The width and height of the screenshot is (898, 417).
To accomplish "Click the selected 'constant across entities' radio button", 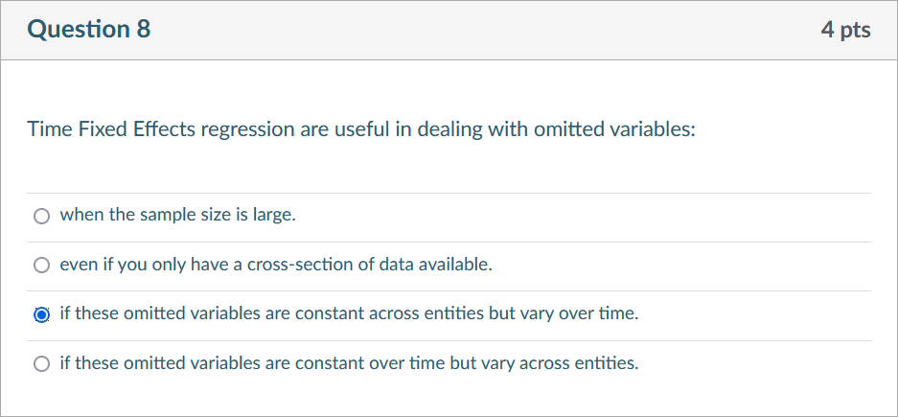I will [41, 314].
